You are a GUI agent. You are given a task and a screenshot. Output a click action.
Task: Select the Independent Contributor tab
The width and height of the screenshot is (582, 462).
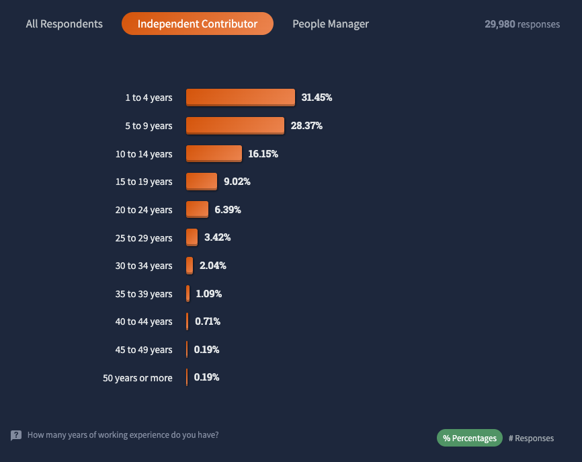point(198,24)
